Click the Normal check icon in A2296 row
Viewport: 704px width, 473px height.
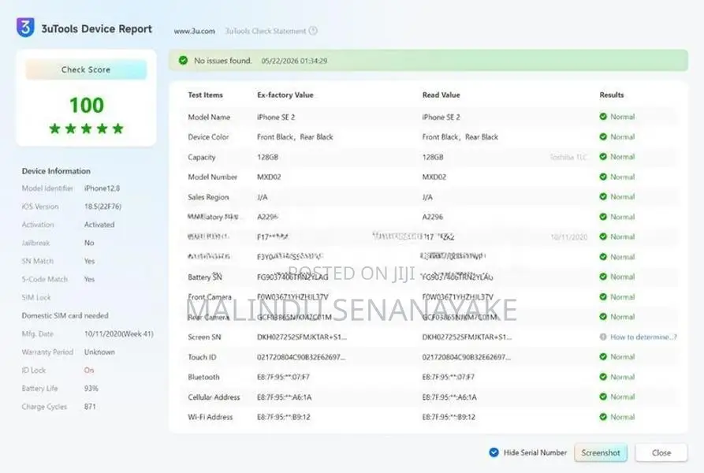tap(603, 217)
